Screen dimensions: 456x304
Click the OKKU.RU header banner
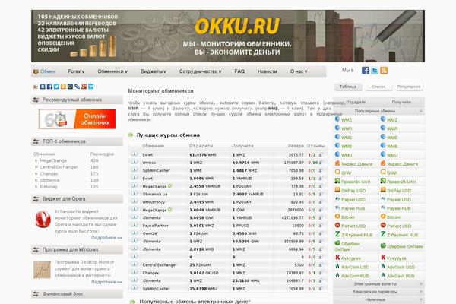click(x=228, y=36)
